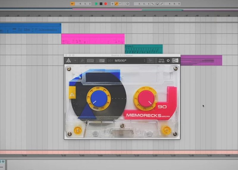Open the Reaktor main menu dropdown arrow

pyautogui.click(x=75, y=61)
